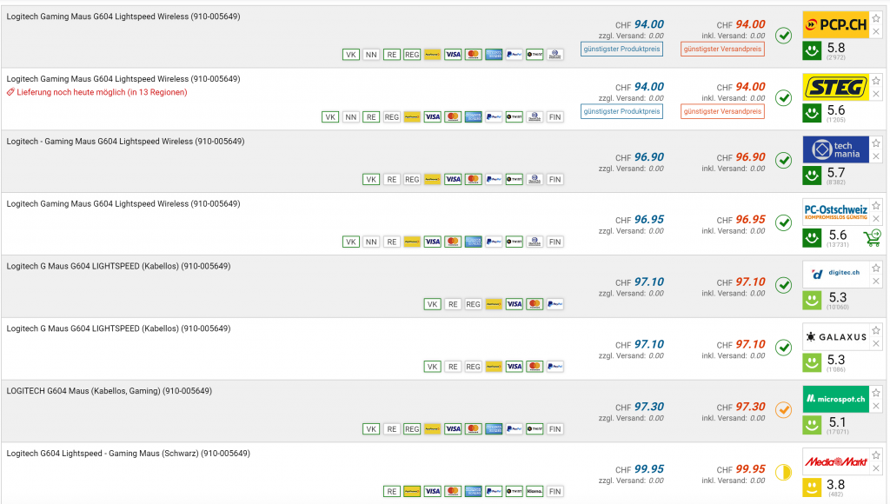Click the orange availability checkmark for microspot.ch

783,410
